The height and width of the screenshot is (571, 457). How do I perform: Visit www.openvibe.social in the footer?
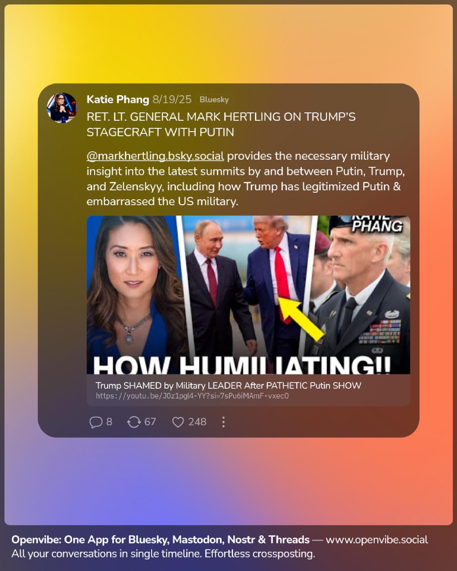click(x=377, y=539)
